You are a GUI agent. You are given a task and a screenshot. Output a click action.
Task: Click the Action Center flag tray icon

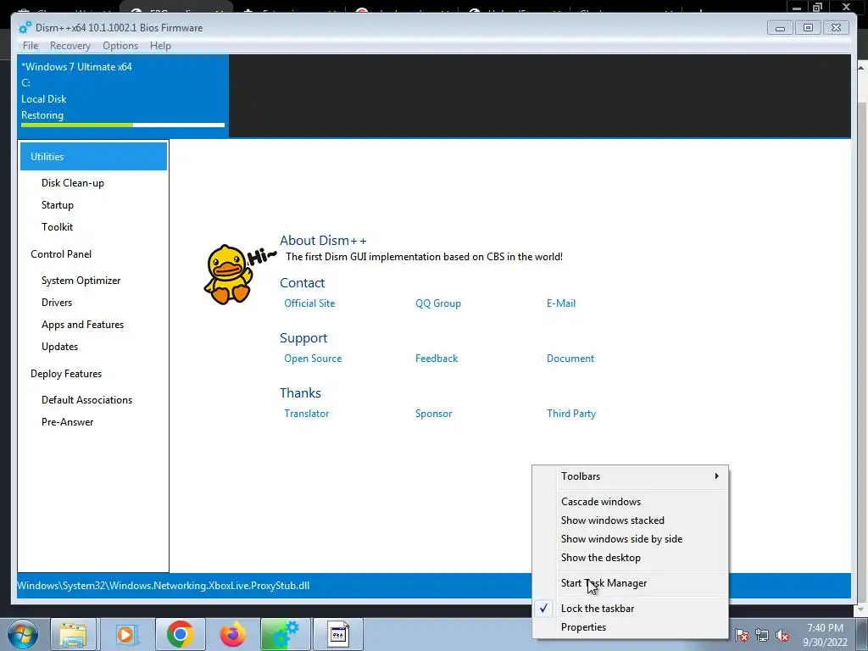(x=741, y=636)
